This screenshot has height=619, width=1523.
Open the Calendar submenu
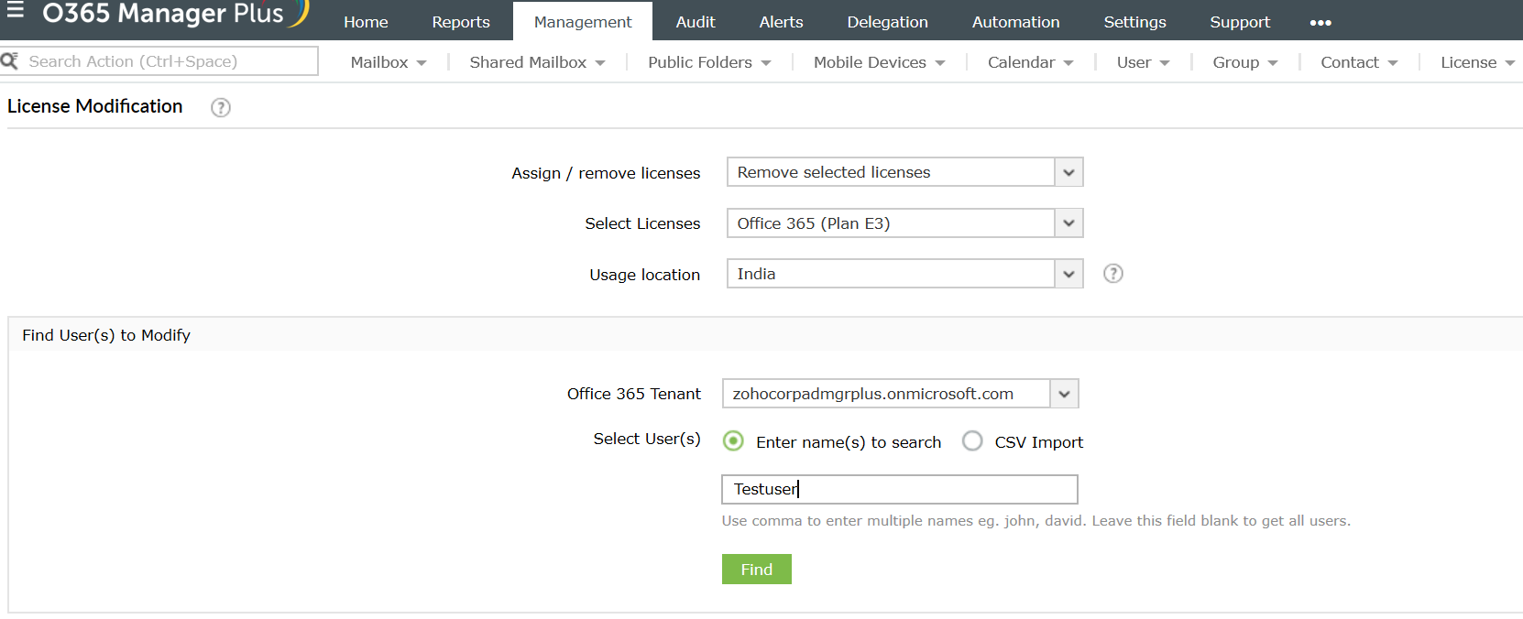click(x=1030, y=62)
